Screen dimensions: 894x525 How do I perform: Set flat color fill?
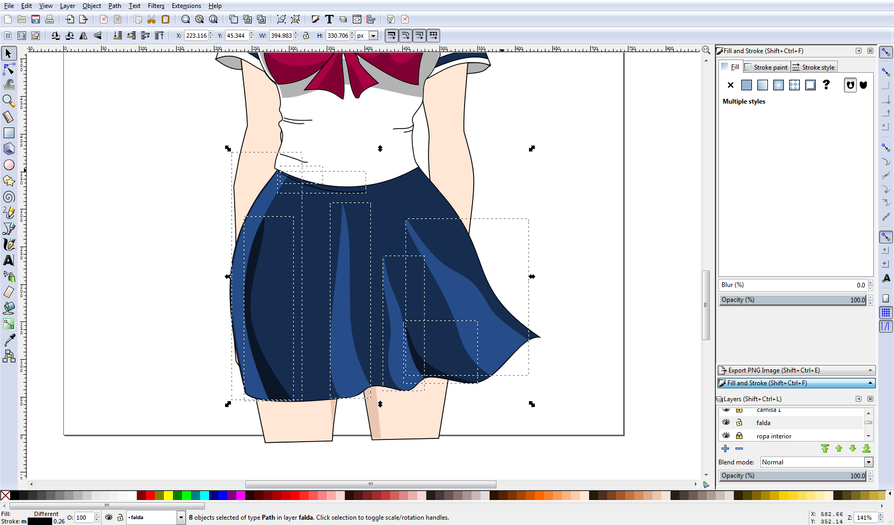pos(747,85)
